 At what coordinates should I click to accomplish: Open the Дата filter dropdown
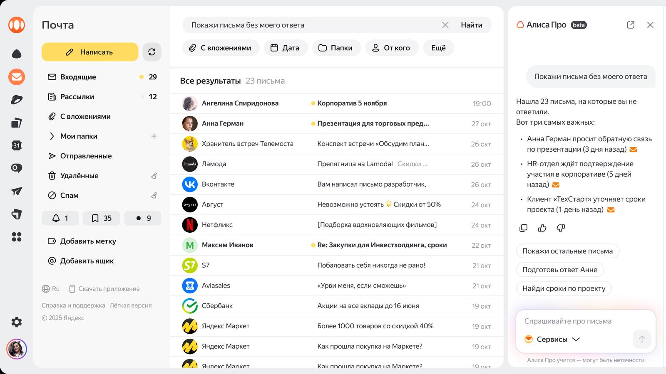(286, 48)
